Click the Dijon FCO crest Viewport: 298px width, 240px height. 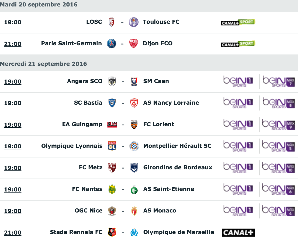tap(134, 43)
